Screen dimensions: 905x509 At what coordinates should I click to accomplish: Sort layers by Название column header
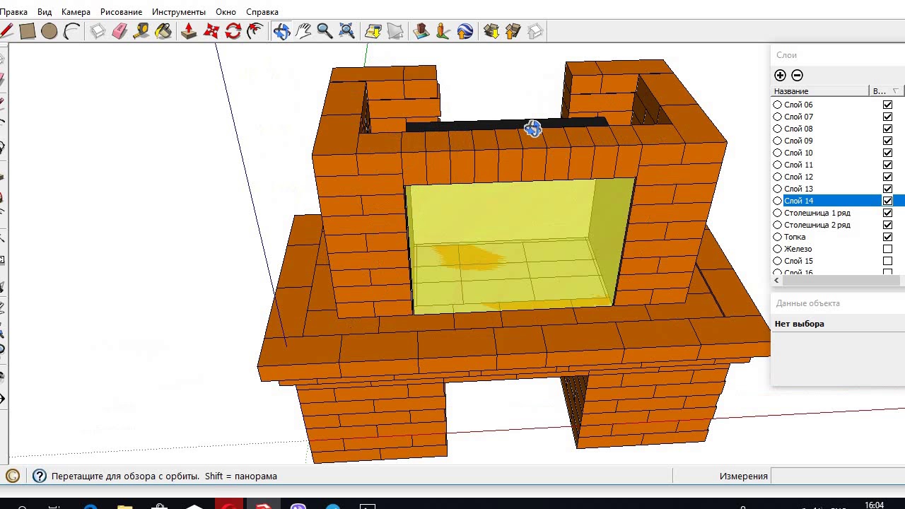point(820,91)
